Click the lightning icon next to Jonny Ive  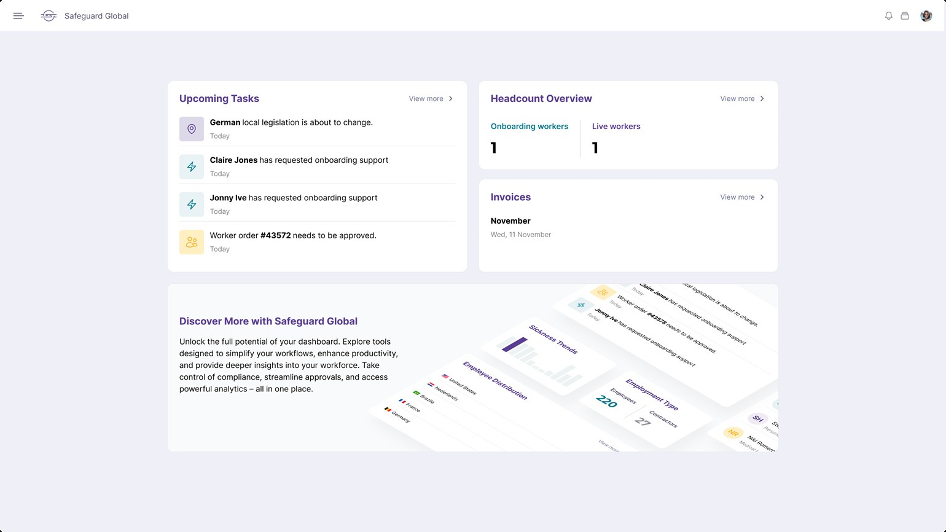191,204
